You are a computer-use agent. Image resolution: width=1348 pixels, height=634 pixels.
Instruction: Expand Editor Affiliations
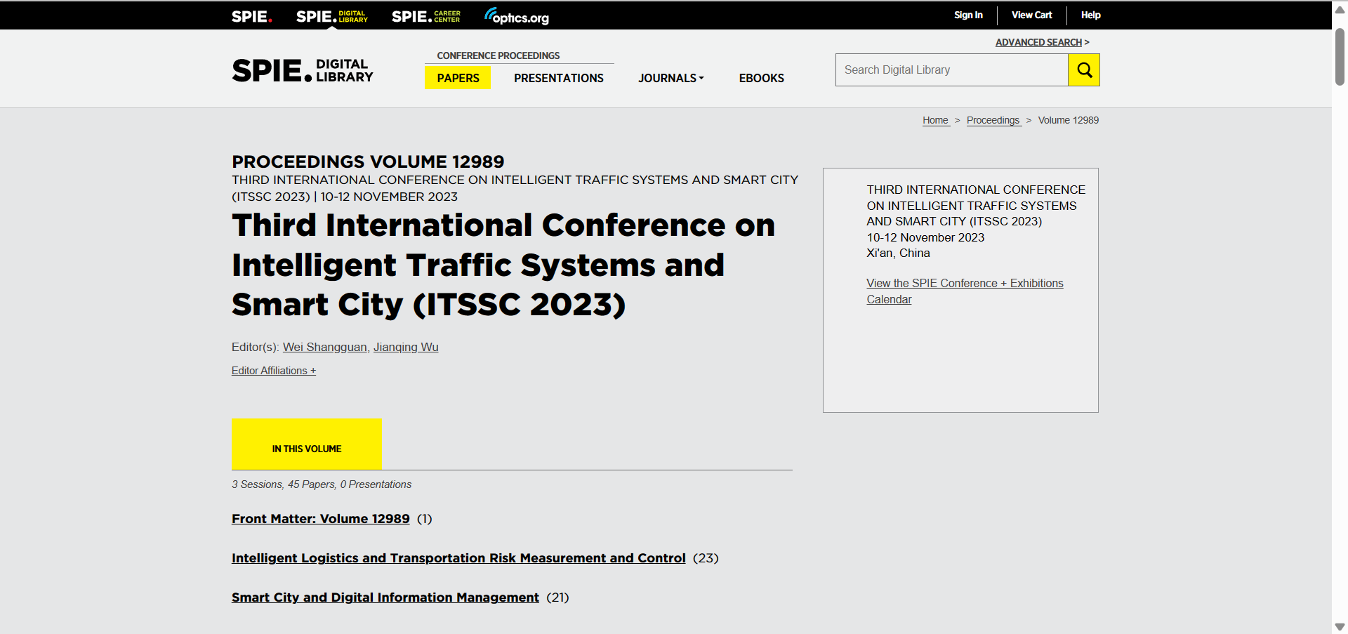point(274,371)
